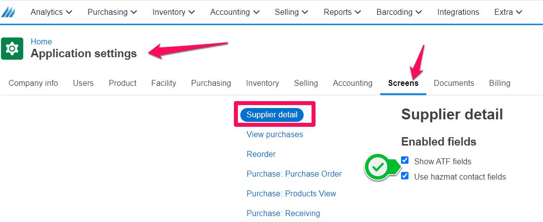Viewport: 543px width, 222px height.
Task: Click the app logo in top-left corner
Action: coord(8,12)
